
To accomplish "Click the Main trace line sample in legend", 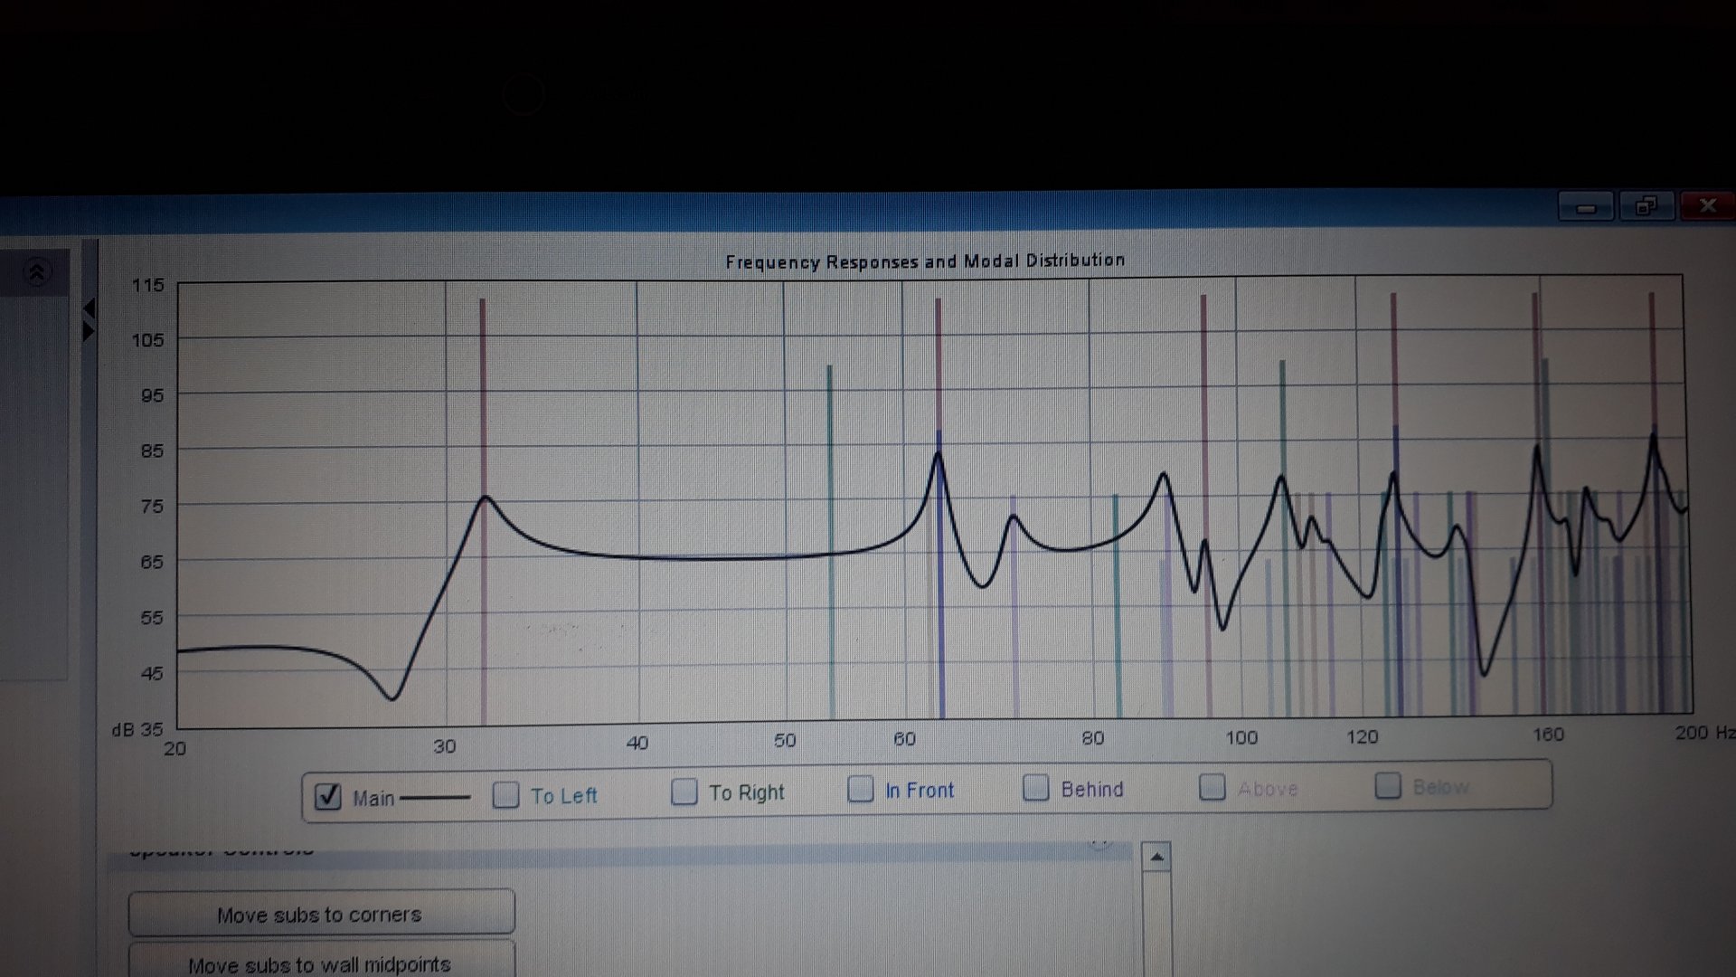I will pos(435,798).
